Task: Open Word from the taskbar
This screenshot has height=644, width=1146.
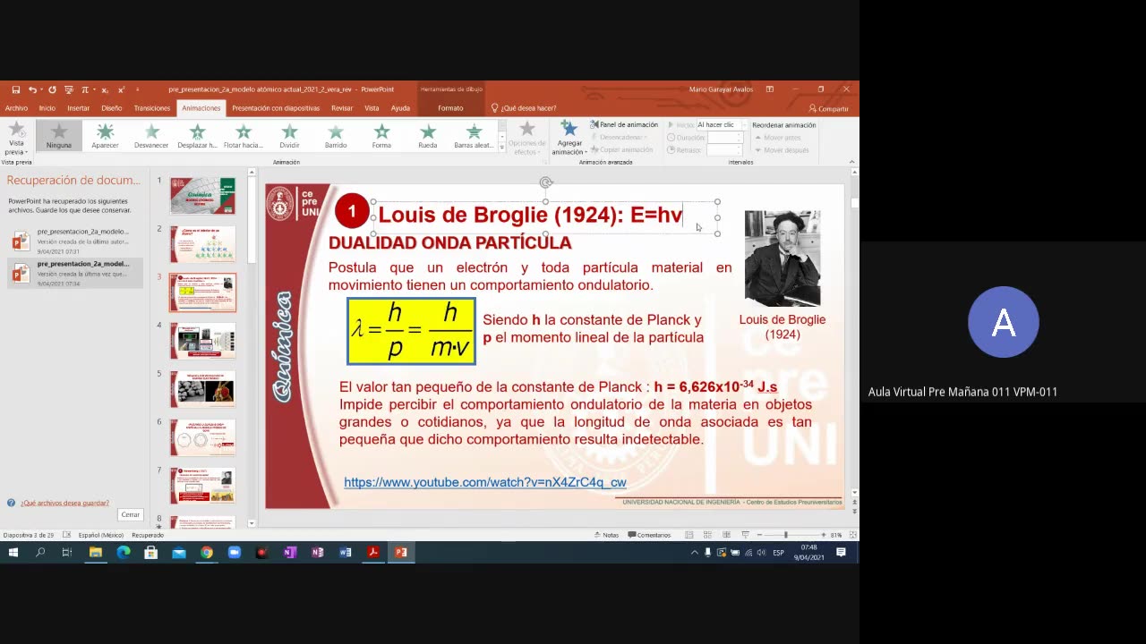Action: [x=346, y=553]
